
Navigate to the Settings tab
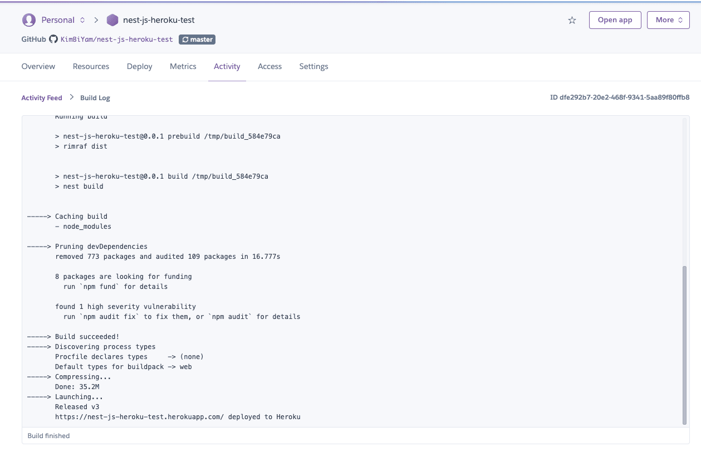tap(313, 66)
